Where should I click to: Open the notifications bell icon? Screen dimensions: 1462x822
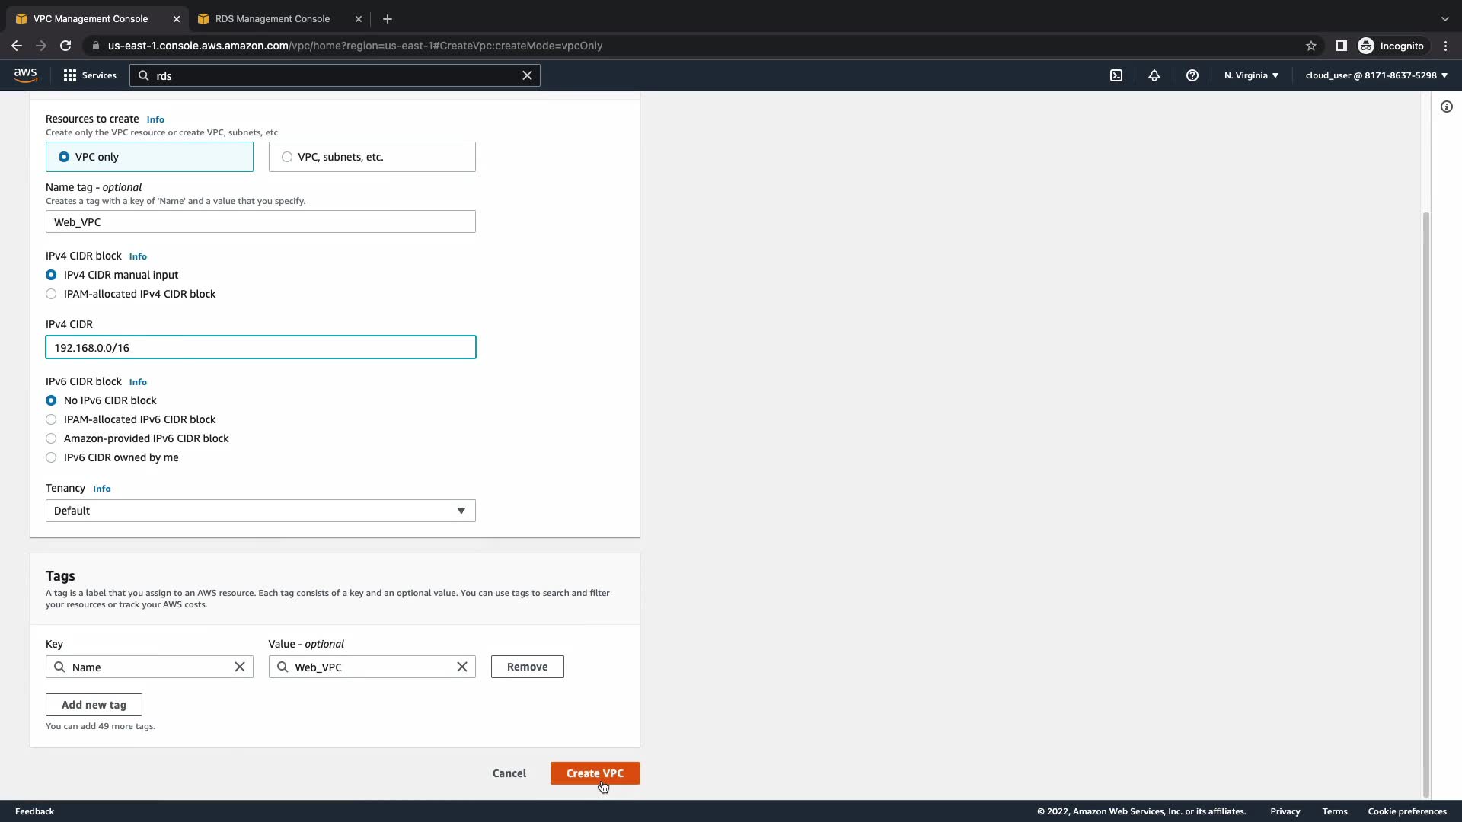tap(1154, 75)
